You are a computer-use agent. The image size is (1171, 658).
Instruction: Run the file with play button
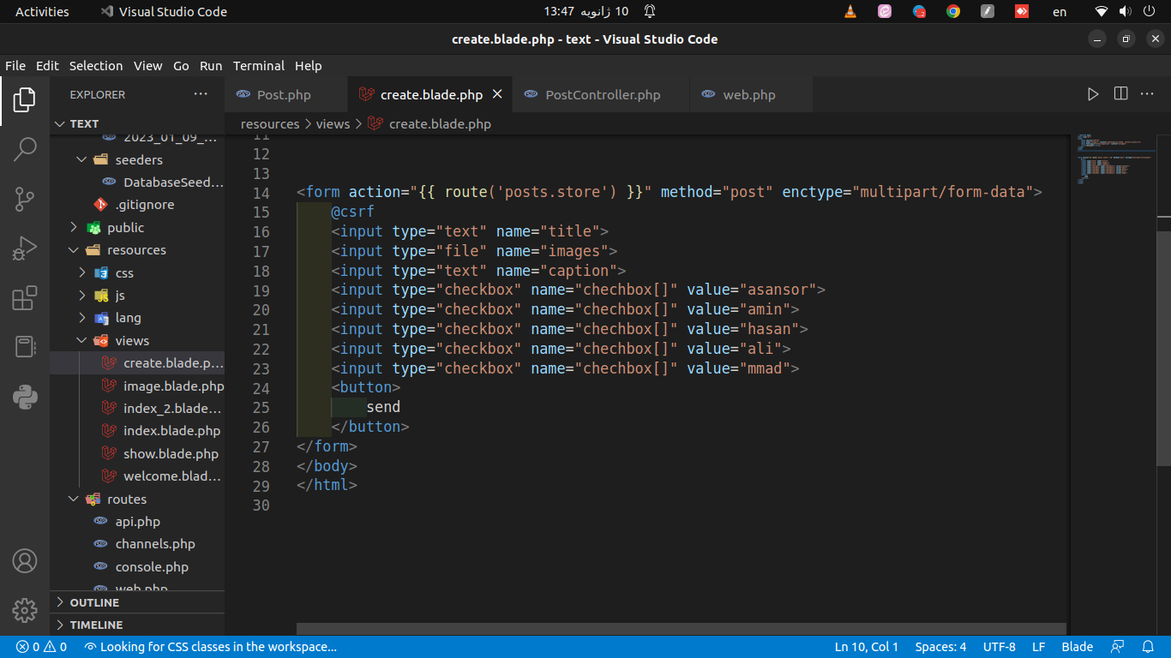tap(1093, 94)
